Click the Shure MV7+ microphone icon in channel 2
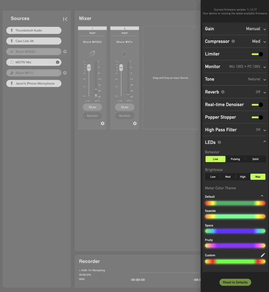The height and width of the screenshot is (292, 269). click(124, 53)
